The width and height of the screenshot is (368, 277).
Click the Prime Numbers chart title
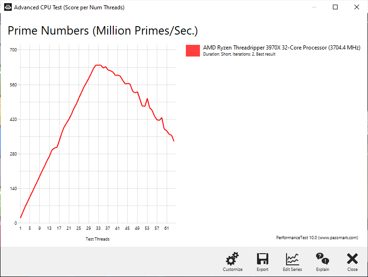point(103,31)
